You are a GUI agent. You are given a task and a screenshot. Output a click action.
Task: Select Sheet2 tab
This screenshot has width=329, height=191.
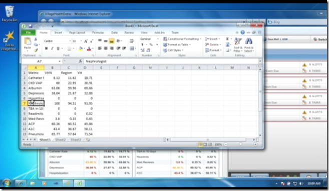[x=61, y=139]
